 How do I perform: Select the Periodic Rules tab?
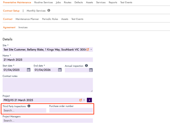point(50,19)
